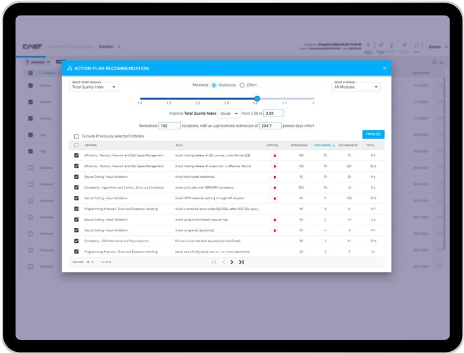Select the Effort radio button
Screen dimensions: 464x353
(x=242, y=85)
